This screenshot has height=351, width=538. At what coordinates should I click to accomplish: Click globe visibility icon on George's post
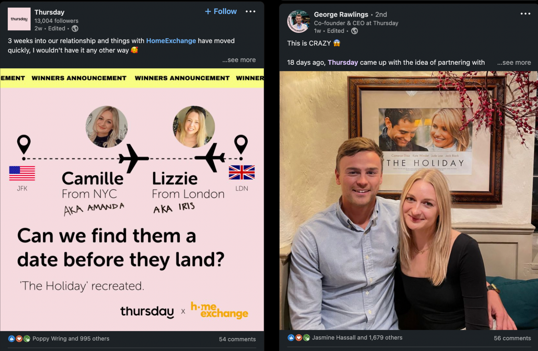[355, 31]
